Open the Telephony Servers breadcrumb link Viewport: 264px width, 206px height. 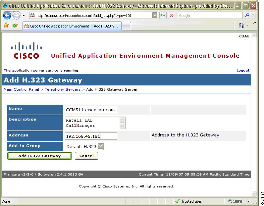(63, 89)
